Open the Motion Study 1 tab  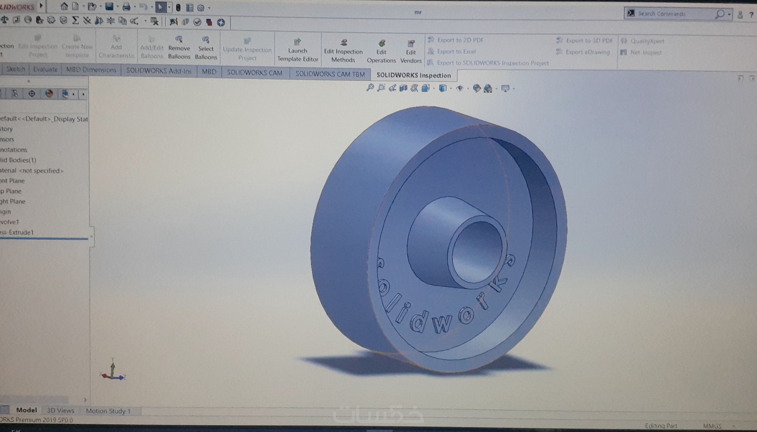coord(108,411)
